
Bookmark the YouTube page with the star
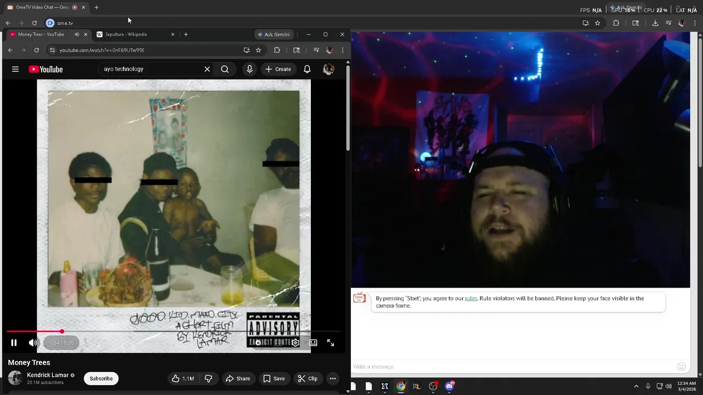coord(258,50)
